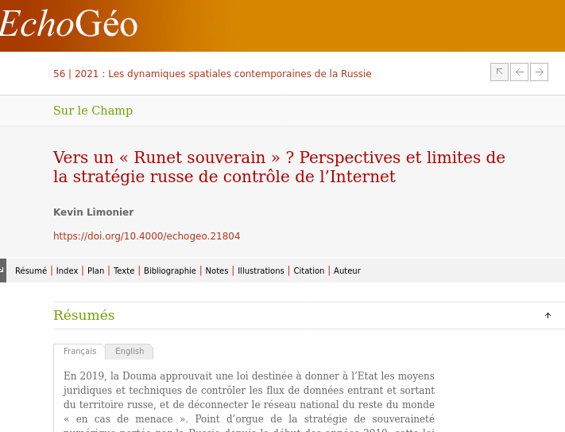
Task: Select the Français abstract tab
Action: (x=79, y=352)
